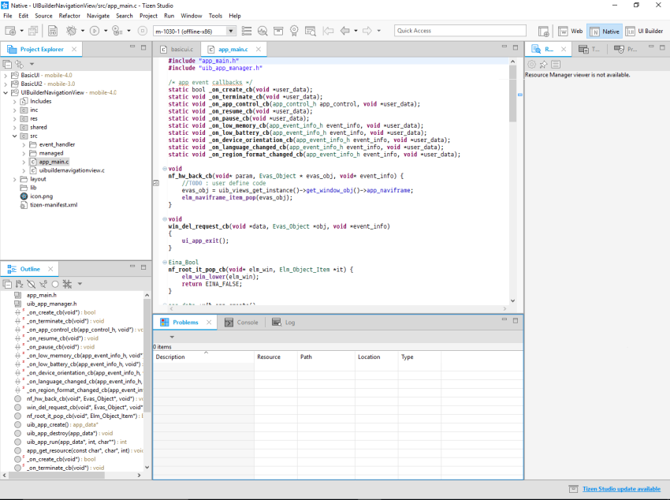Toggle Hide Fields in the Outline panel
Image resolution: width=670 pixels, height=500 pixels.
[x=32, y=284]
